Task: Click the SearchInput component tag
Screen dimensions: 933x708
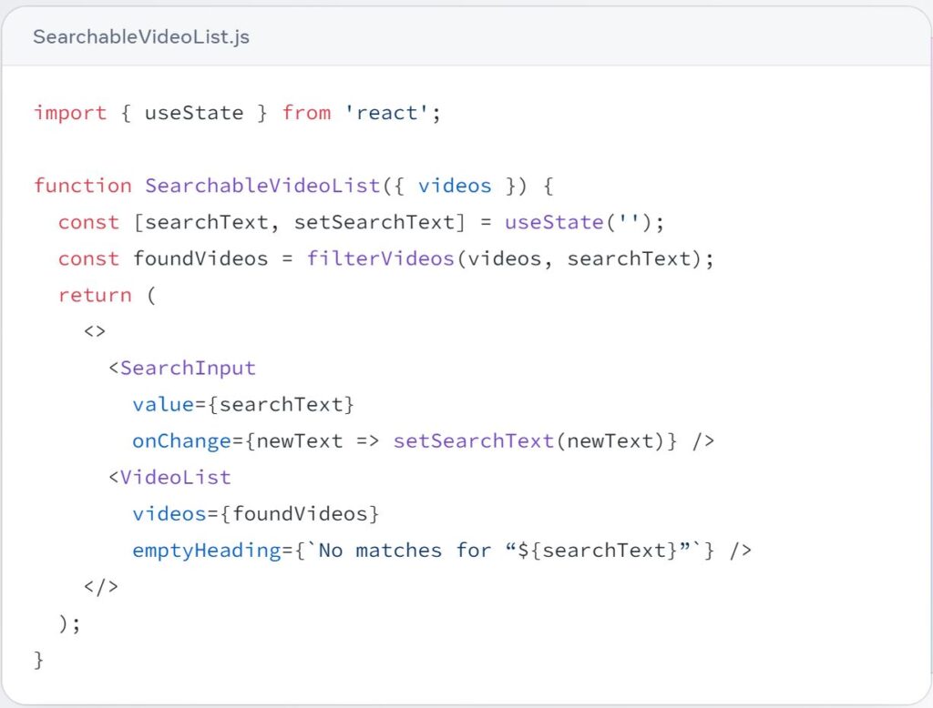Action: click(x=188, y=368)
